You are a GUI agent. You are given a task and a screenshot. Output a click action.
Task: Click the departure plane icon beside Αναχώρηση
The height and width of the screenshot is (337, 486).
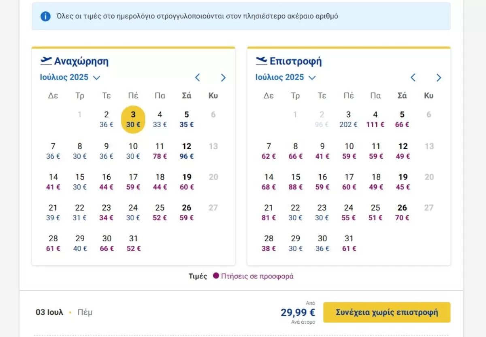coord(46,61)
